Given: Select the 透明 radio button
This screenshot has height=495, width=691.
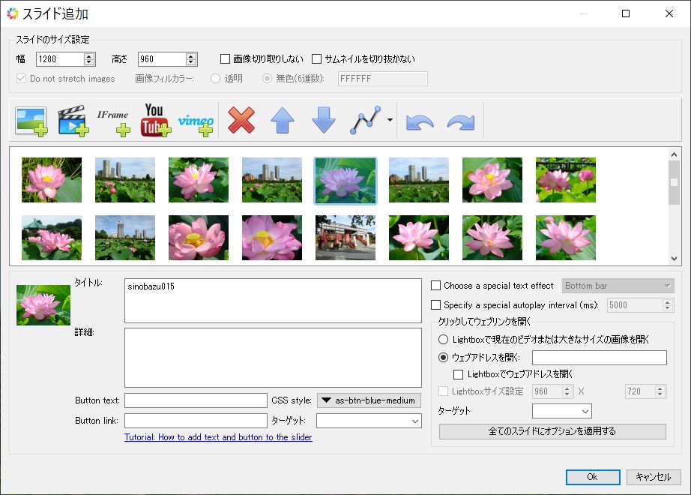Looking at the screenshot, I should pos(215,78).
